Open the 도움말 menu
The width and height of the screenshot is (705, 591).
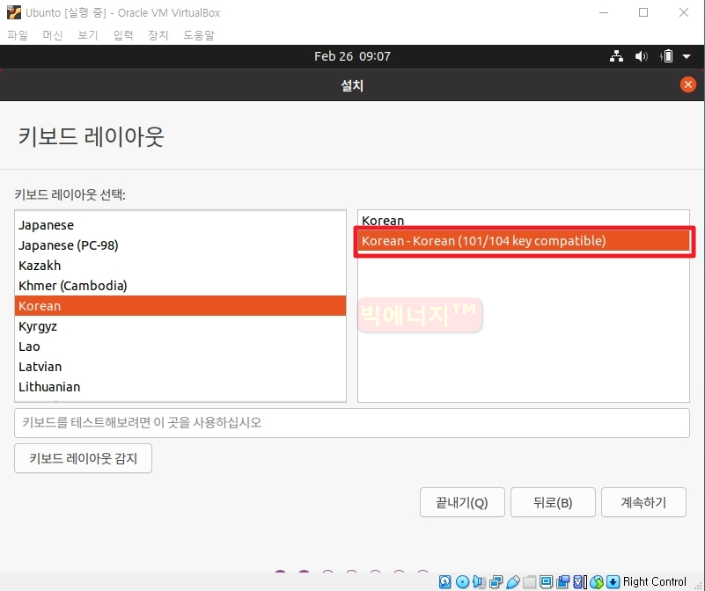tap(199, 35)
